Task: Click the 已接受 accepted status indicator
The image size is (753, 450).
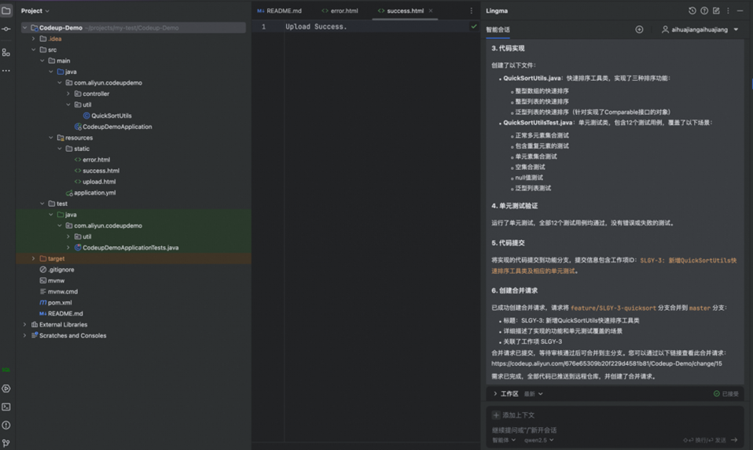Action: tap(726, 393)
